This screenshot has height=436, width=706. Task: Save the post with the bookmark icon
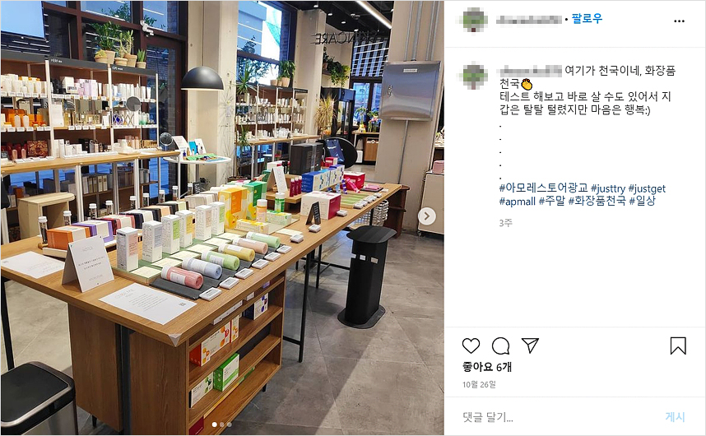pyautogui.click(x=678, y=346)
